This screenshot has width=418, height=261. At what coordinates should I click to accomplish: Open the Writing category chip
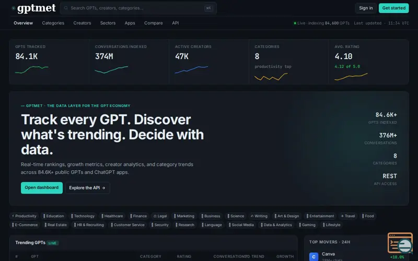pyautogui.click(x=259, y=216)
